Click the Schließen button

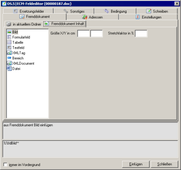(x=164, y=164)
